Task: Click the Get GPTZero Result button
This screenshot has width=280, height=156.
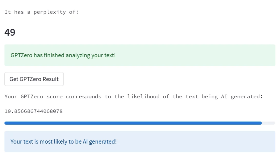Action: point(34,79)
